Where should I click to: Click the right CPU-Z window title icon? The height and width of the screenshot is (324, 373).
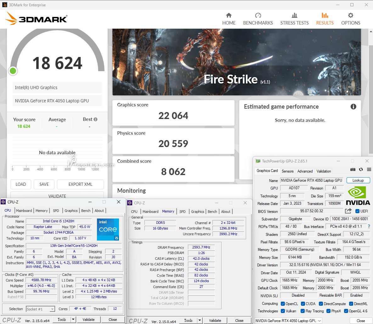coord(130,203)
